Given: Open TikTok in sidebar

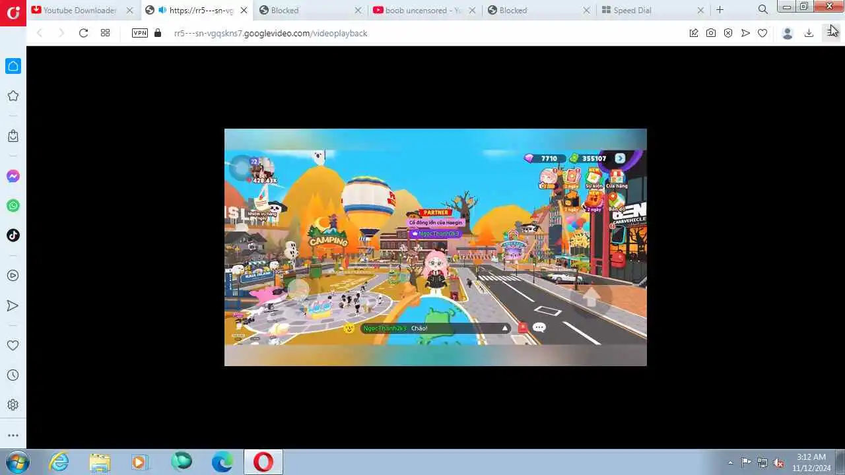Looking at the screenshot, I should click(13, 236).
